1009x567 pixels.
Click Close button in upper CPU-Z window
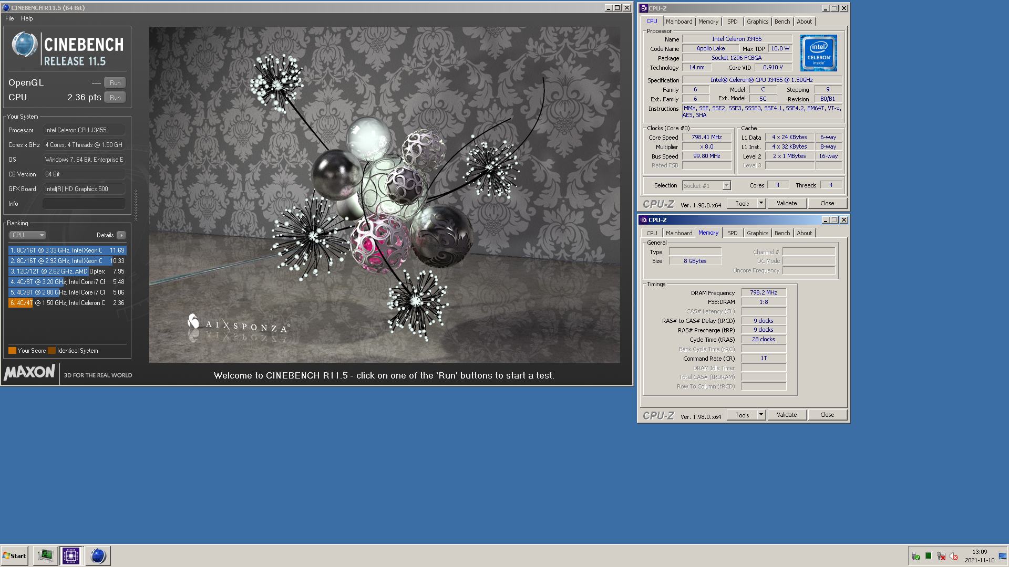click(x=827, y=204)
